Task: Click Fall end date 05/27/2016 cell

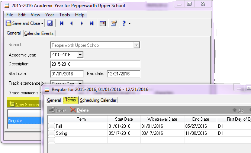Action: [200, 126]
